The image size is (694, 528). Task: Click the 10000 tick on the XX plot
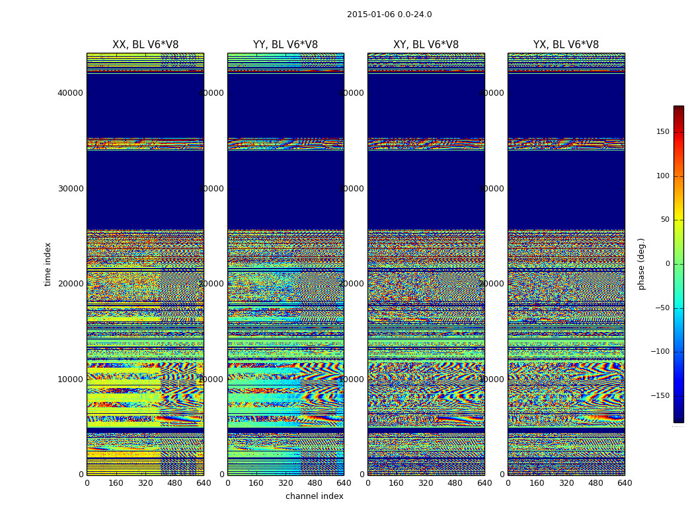pos(70,379)
